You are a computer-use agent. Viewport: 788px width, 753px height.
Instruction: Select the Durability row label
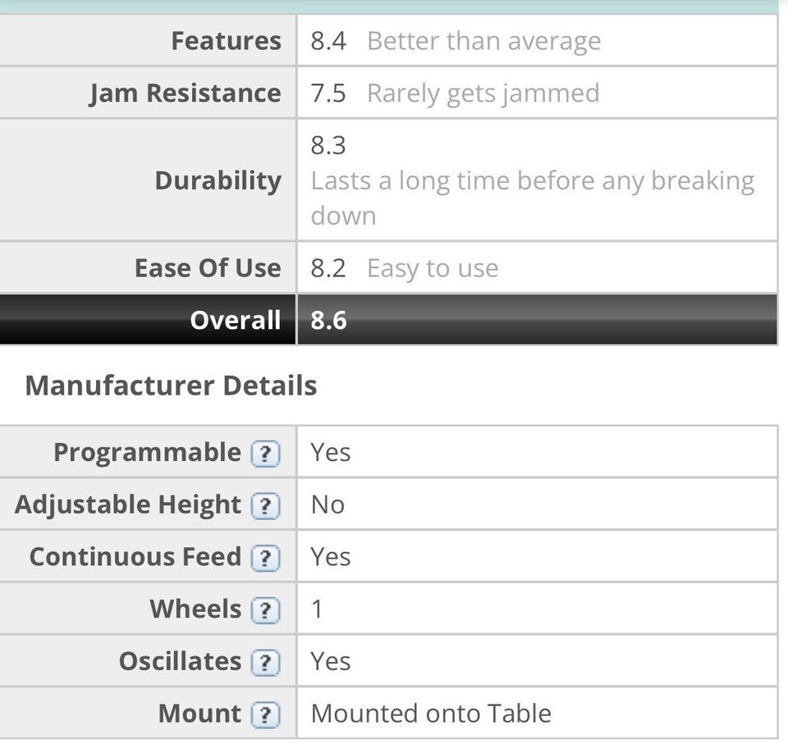click(x=218, y=180)
